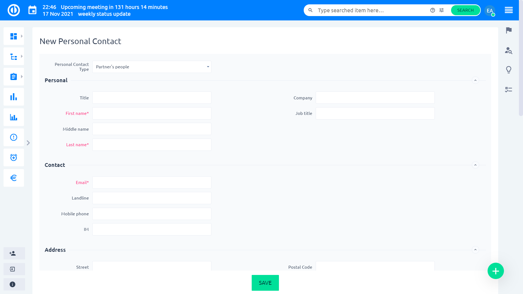Viewport: 523px width, 294px height.
Task: Click the Last name input field
Action: tap(152, 145)
